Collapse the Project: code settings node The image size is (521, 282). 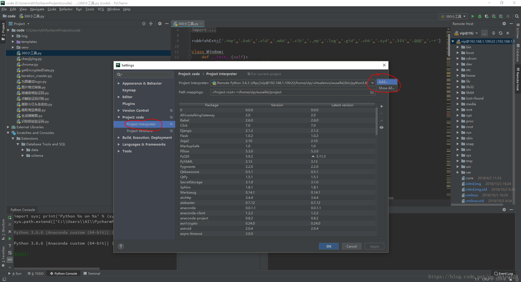119,117
